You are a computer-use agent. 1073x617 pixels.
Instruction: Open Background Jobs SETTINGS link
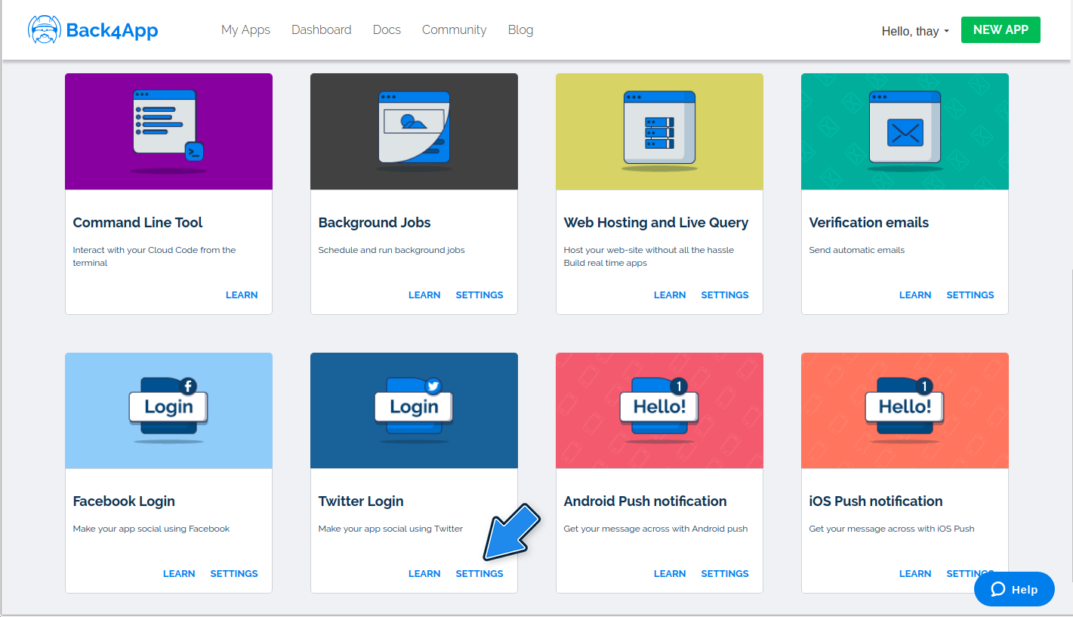pyautogui.click(x=479, y=295)
